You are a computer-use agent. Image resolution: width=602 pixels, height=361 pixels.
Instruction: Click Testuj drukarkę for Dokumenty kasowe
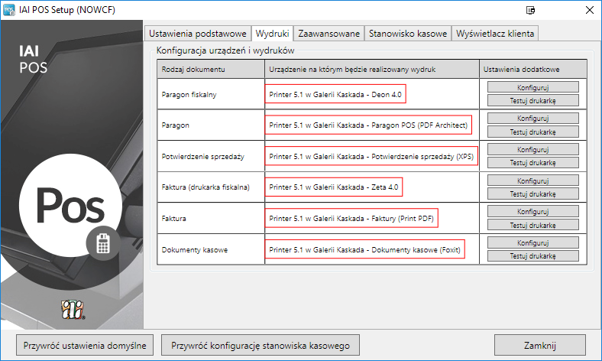click(x=533, y=255)
